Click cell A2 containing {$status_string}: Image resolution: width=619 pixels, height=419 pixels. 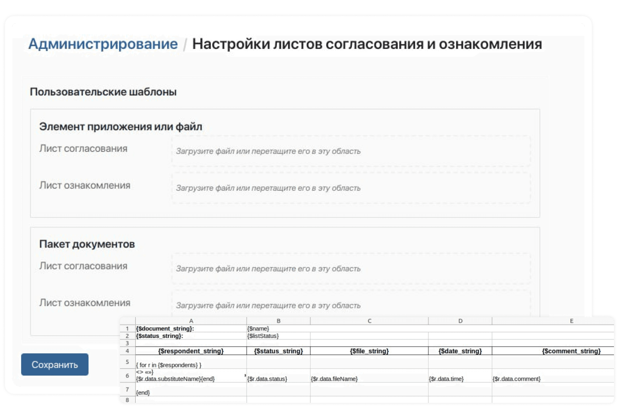[191, 336]
